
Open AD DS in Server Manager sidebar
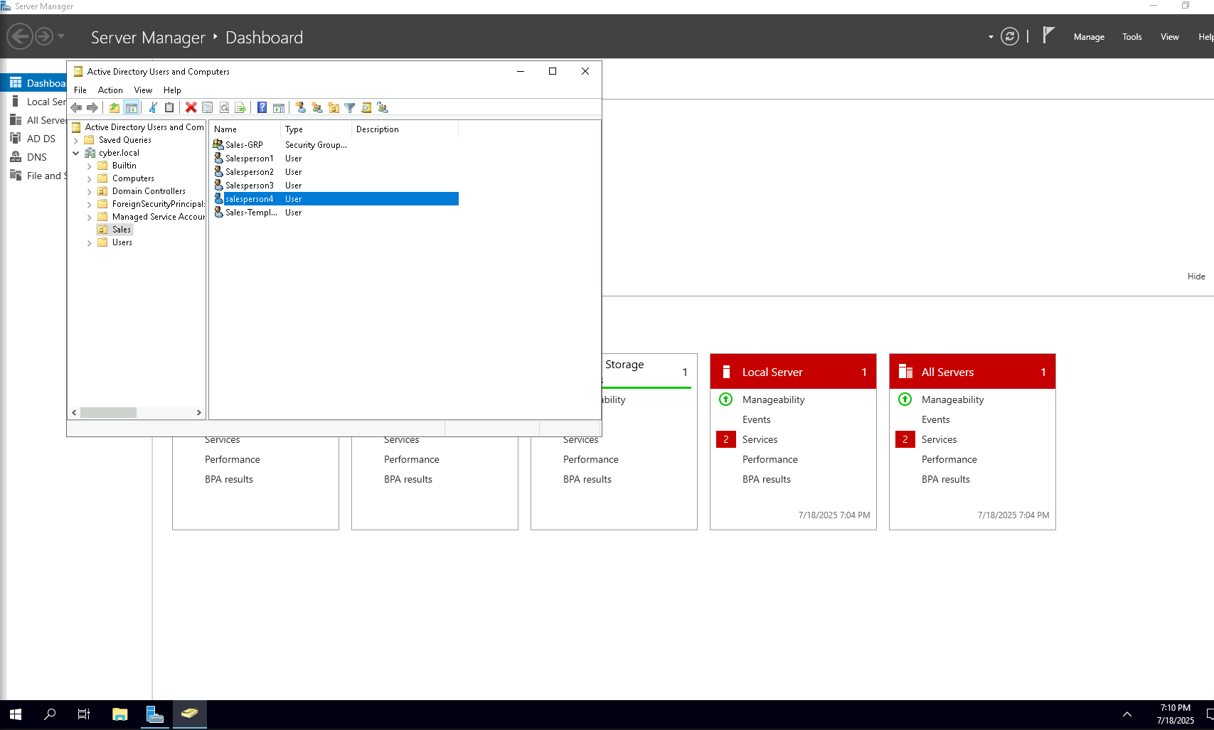pyautogui.click(x=41, y=139)
